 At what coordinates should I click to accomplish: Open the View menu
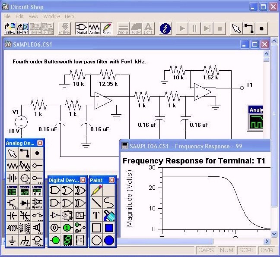(33, 16)
